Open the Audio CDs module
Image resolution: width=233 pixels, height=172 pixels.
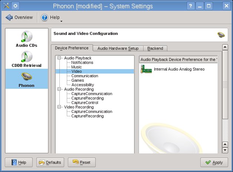[26, 39]
